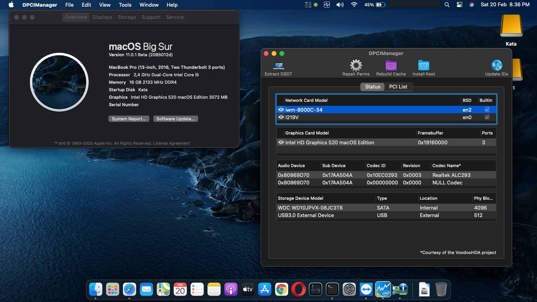This screenshot has height=302, width=537.
Task: Open Terminal from the Dock
Action: coord(332,289)
